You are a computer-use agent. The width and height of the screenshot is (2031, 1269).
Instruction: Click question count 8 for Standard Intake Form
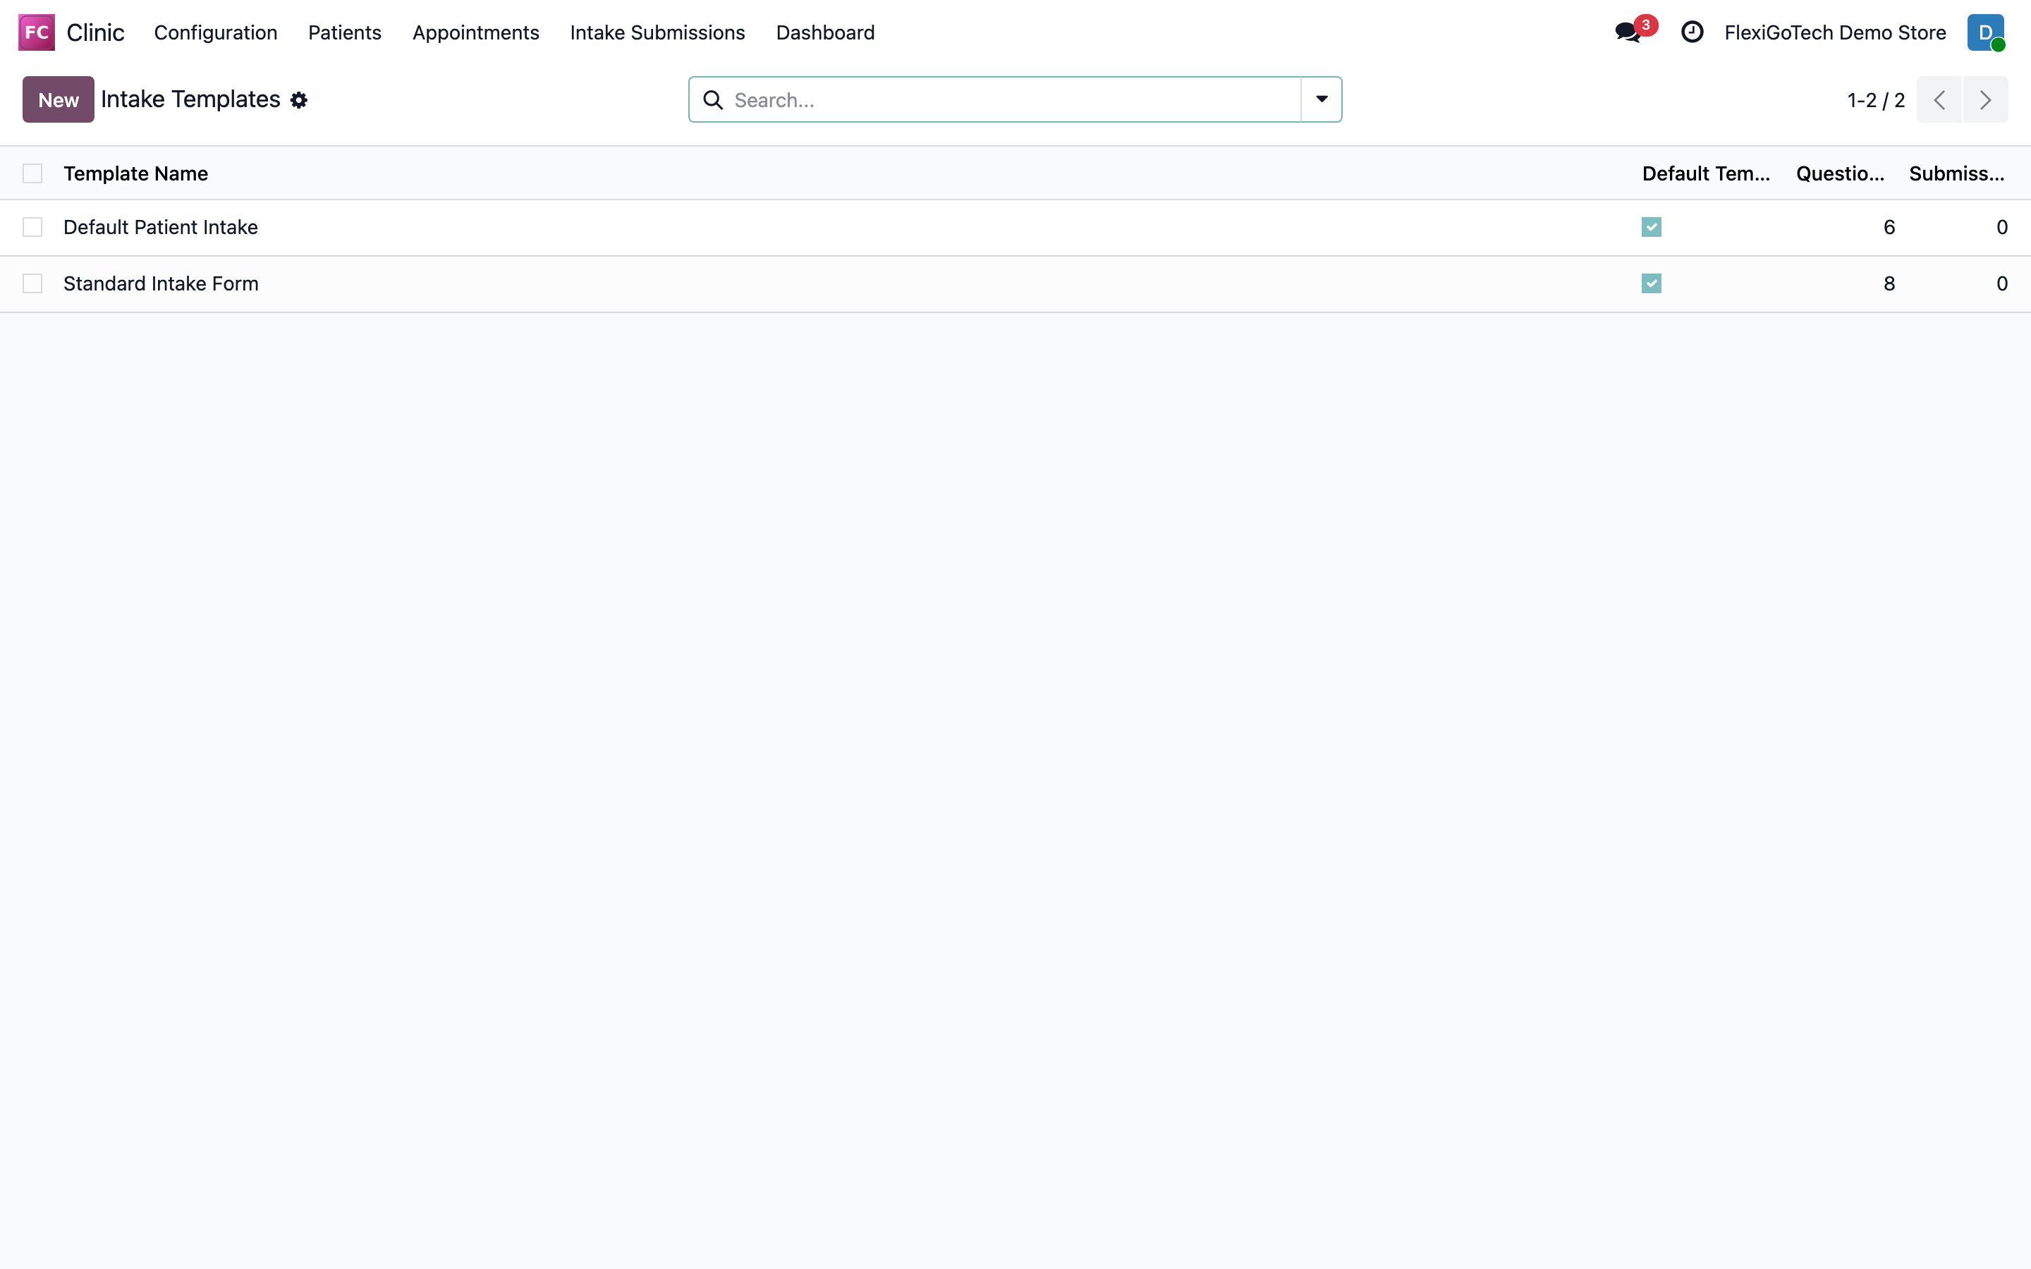[x=1889, y=283]
